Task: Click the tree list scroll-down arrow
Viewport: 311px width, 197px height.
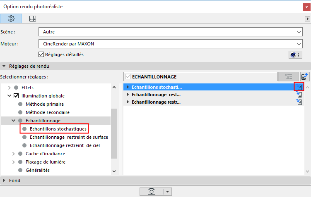Action: coord(114,171)
